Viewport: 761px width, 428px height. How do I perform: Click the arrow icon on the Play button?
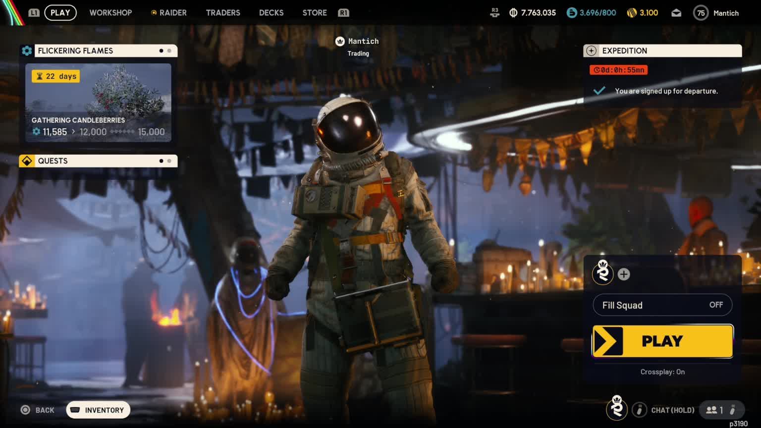(608, 341)
